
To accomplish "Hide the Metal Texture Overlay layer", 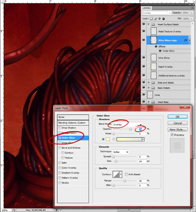I will pos(144,31).
